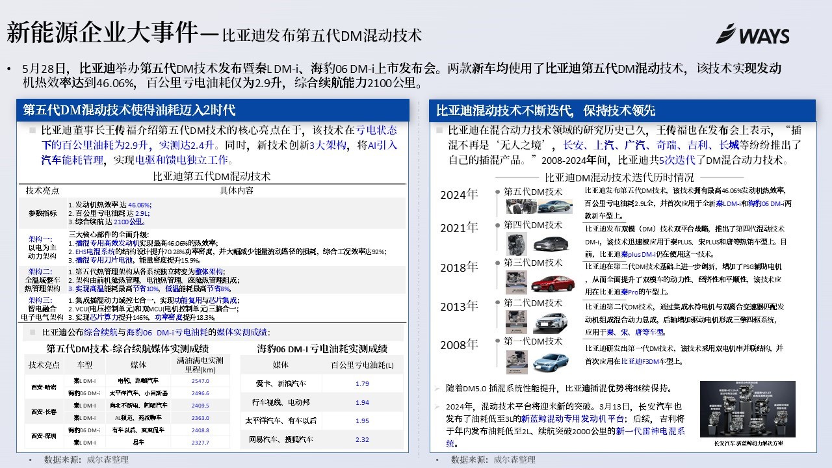Click the left 数据来源: 威尔森整理 footer
Image resolution: width=832 pixels, height=468 pixels.
(x=86, y=459)
